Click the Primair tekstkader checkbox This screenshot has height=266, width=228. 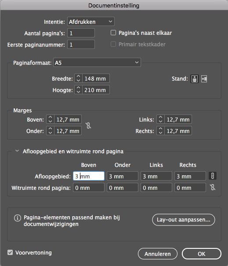point(113,44)
